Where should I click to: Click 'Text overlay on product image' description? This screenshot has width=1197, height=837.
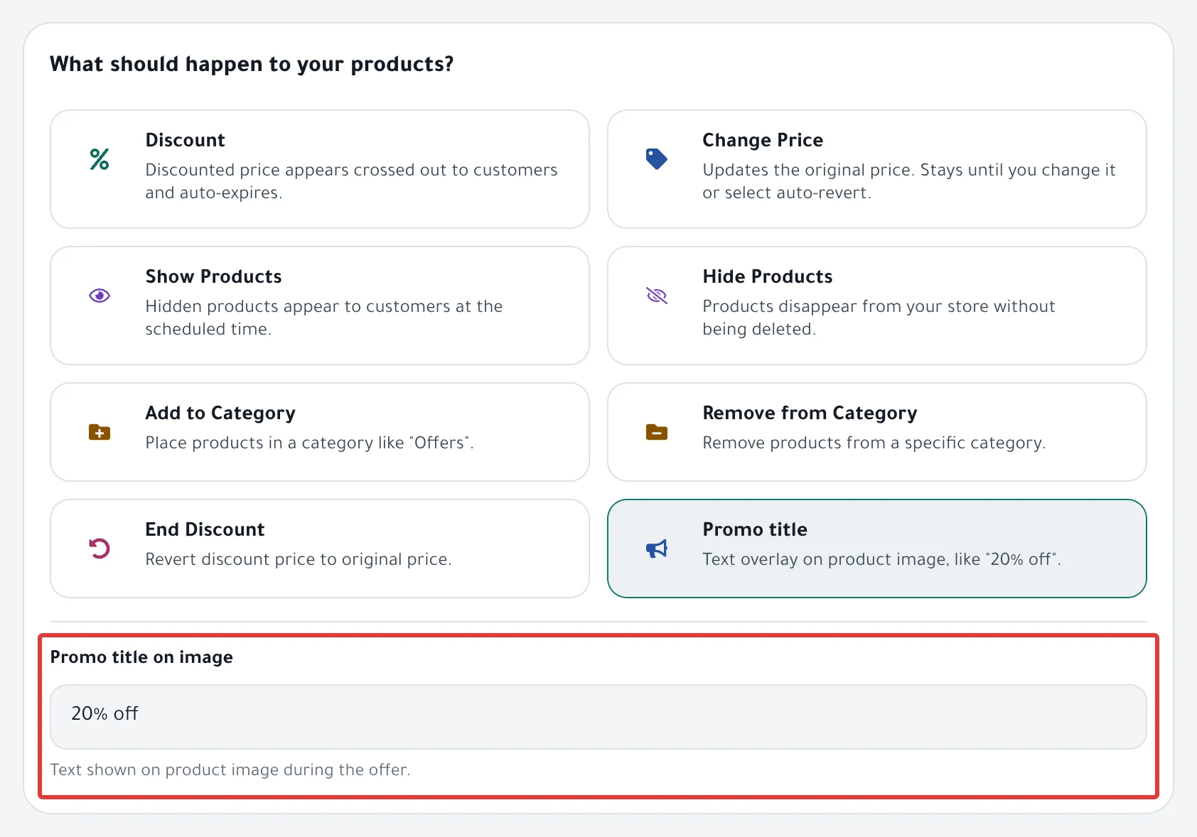(x=881, y=559)
